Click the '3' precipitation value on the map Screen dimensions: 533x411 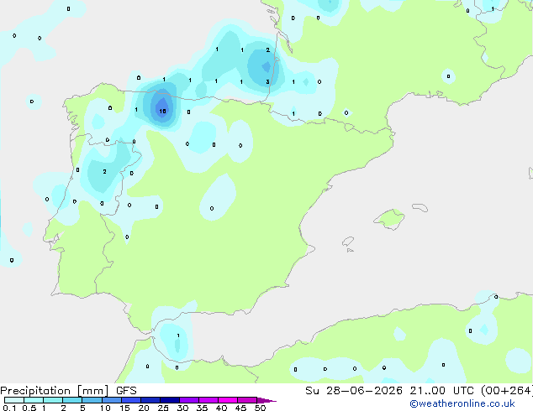point(268,81)
